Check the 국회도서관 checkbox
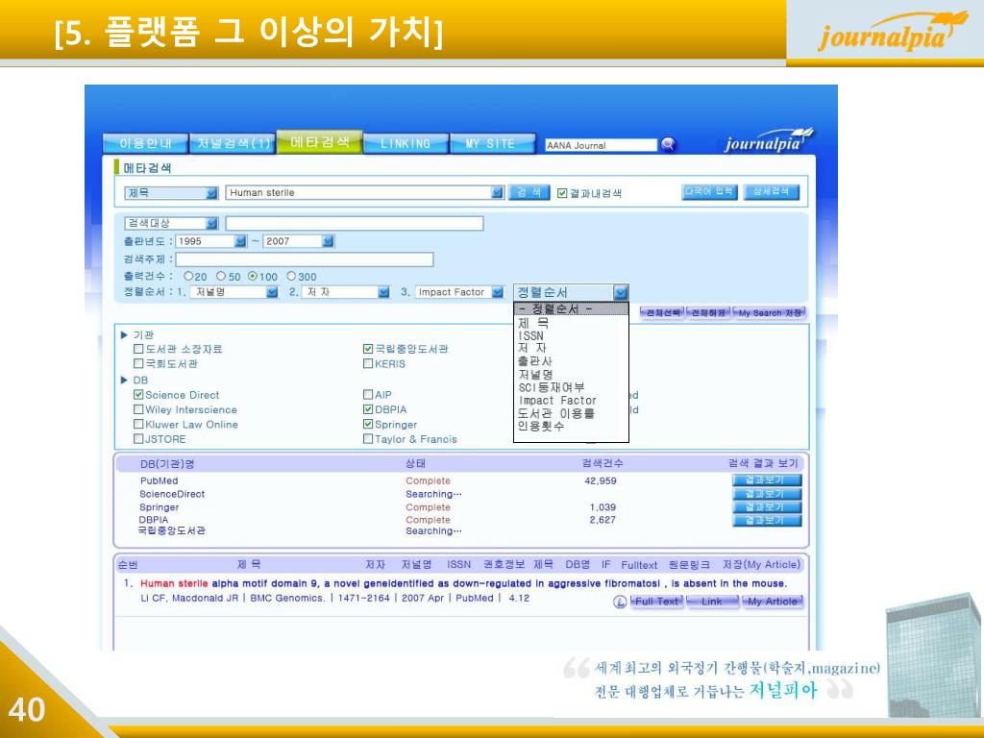This screenshot has width=984, height=738. (x=138, y=363)
